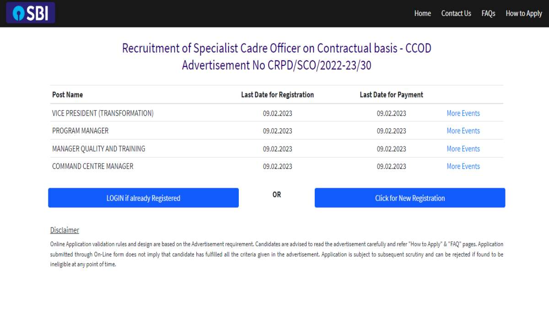The width and height of the screenshot is (549, 309).
Task: Open the Contact Us page
Action: (x=456, y=13)
